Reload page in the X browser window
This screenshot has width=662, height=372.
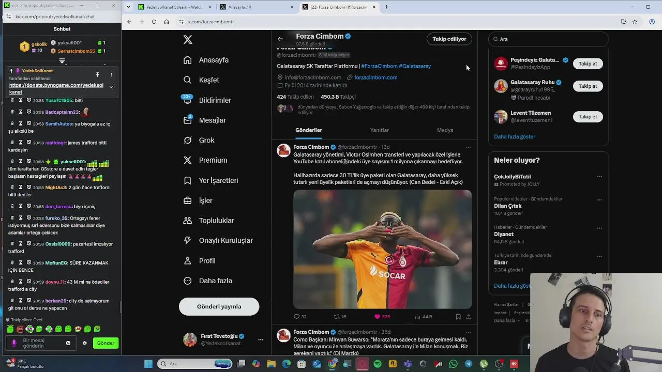coord(154,22)
